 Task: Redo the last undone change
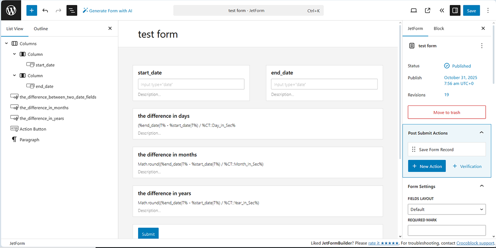tap(58, 10)
